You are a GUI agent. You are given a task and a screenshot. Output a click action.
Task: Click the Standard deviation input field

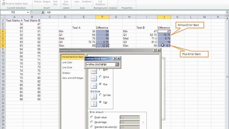[130, 127]
